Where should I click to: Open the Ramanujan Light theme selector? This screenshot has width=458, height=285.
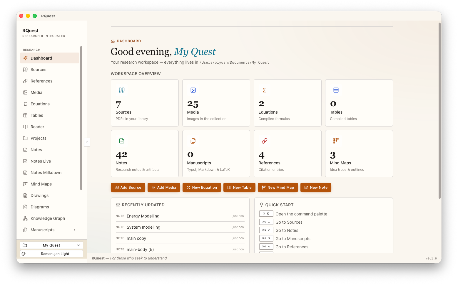[51, 254]
